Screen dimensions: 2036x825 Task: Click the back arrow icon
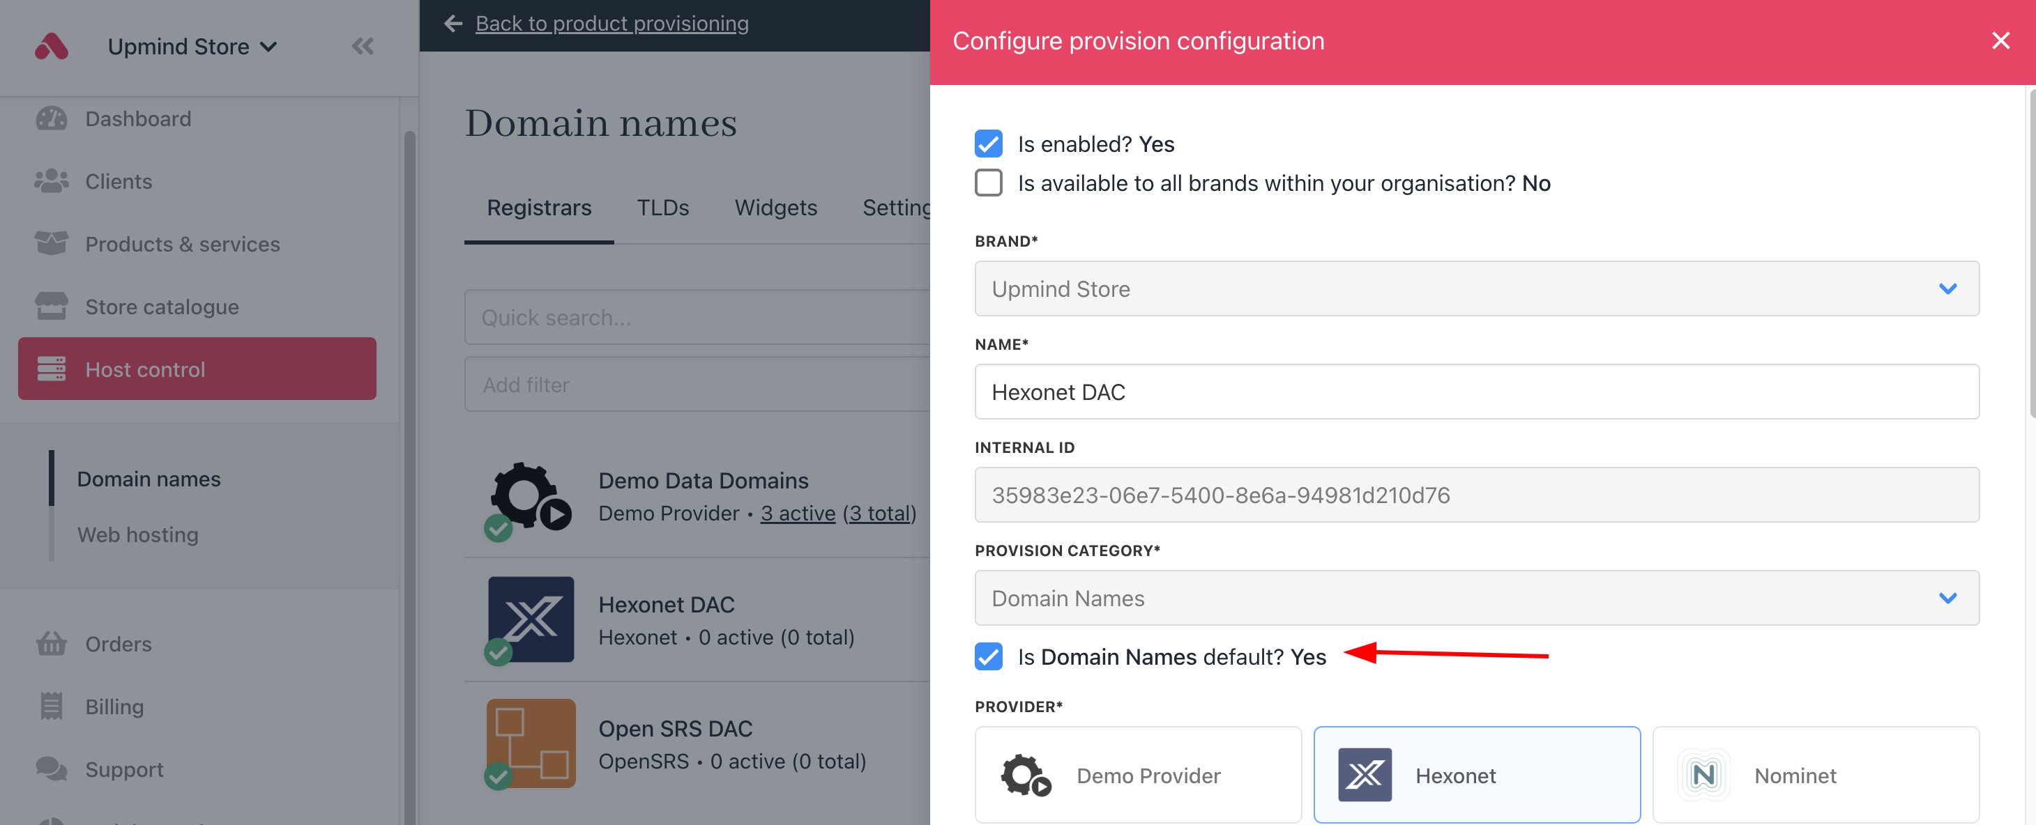point(453,24)
